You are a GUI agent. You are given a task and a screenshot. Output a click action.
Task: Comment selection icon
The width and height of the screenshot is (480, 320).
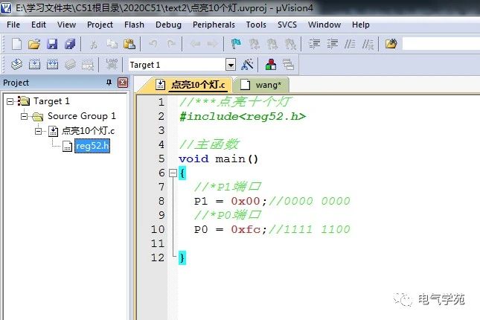coord(350,44)
